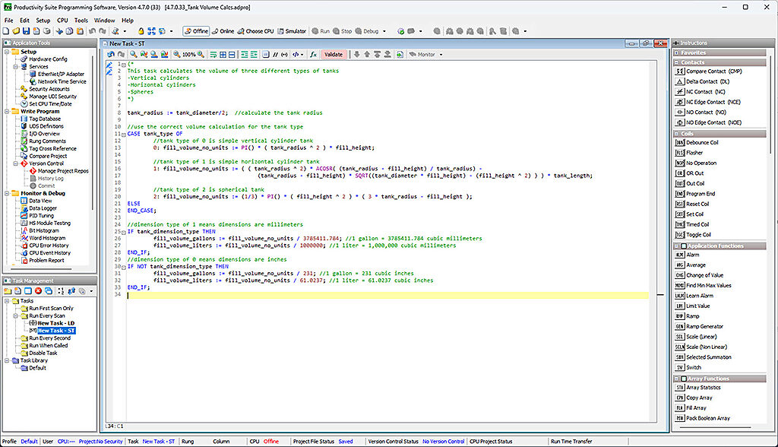The height and width of the screenshot is (447, 778).
Task: Open the Simulator from the toolbar
Action: coord(292,31)
